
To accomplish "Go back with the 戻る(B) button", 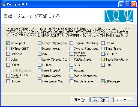I will (x=80, y=100).
